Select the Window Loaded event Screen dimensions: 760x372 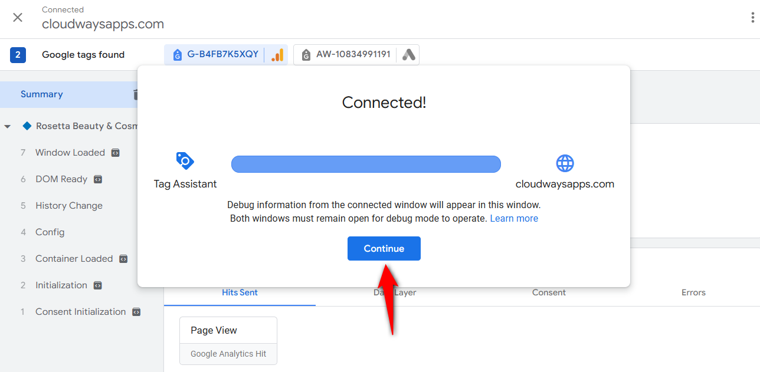(70, 153)
